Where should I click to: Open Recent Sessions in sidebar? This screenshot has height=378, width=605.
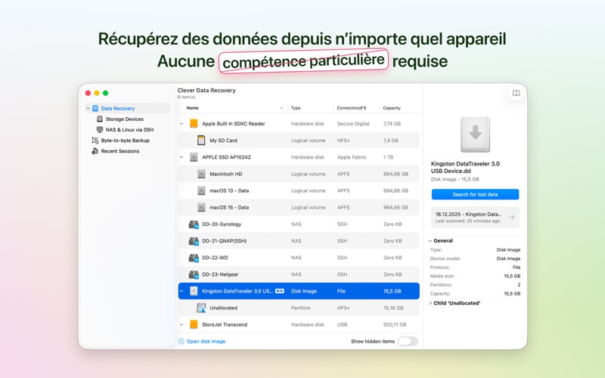tap(120, 151)
